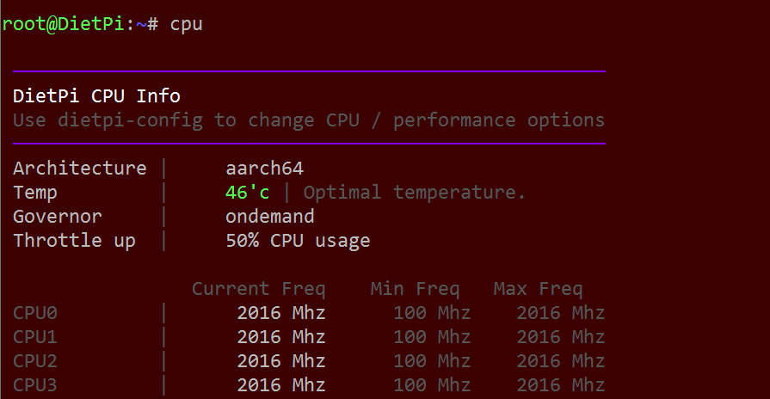Click the Throttle up label
Viewport: 770px width, 399px height.
(74, 241)
